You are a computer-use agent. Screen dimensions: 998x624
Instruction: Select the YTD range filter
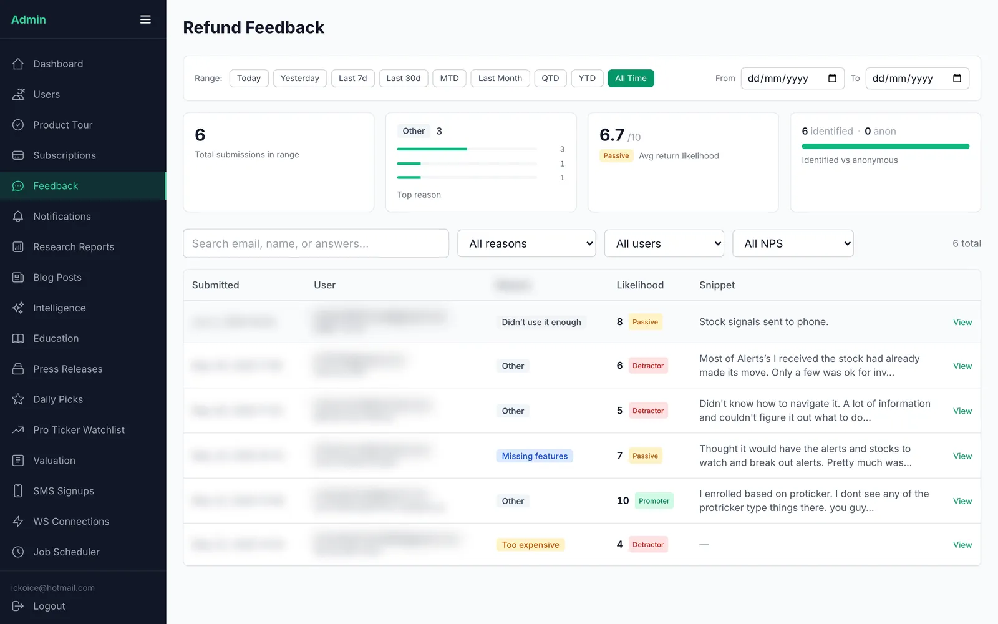pos(587,78)
